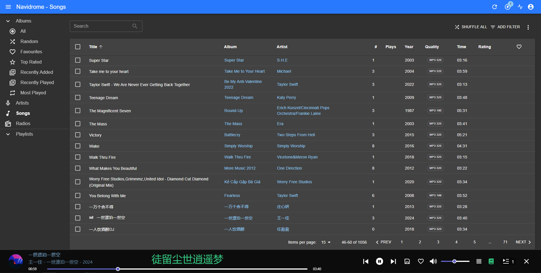
Task: Open the Katy Perry artist link
Action: coord(286,97)
